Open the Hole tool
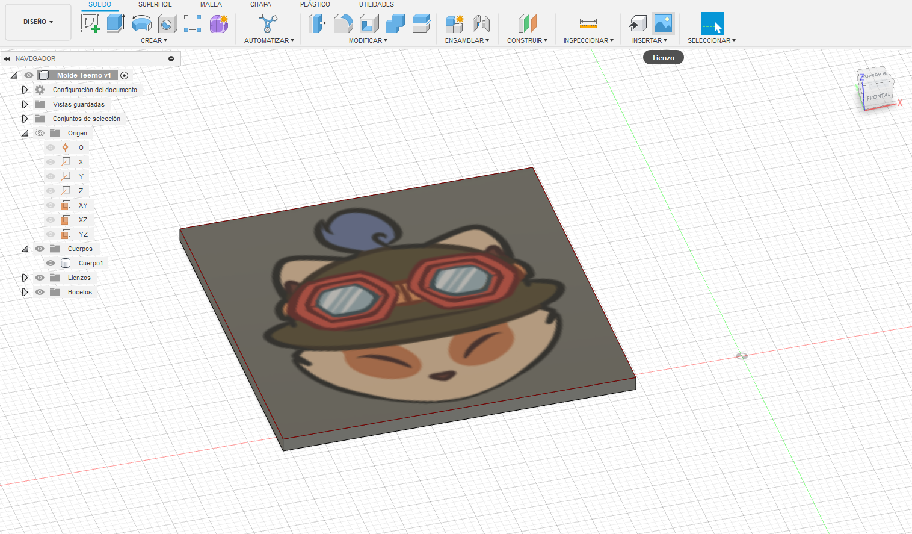Image resolution: width=912 pixels, height=534 pixels. pyautogui.click(x=167, y=23)
